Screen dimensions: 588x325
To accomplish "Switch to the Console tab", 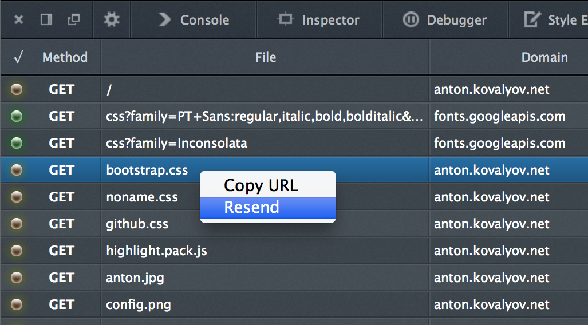I will 194,20.
